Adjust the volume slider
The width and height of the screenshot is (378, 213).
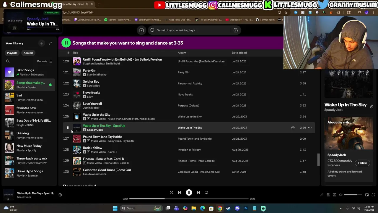coord(353,195)
